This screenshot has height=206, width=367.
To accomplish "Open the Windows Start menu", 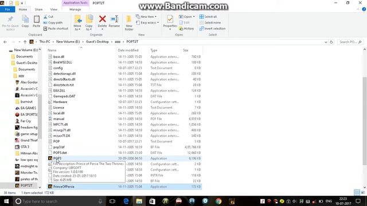I will tap(6, 201).
